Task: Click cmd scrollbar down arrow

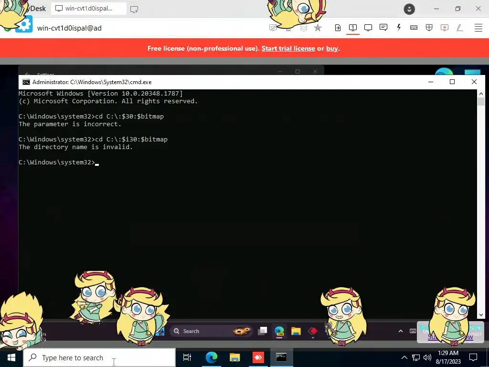Action: (x=480, y=315)
